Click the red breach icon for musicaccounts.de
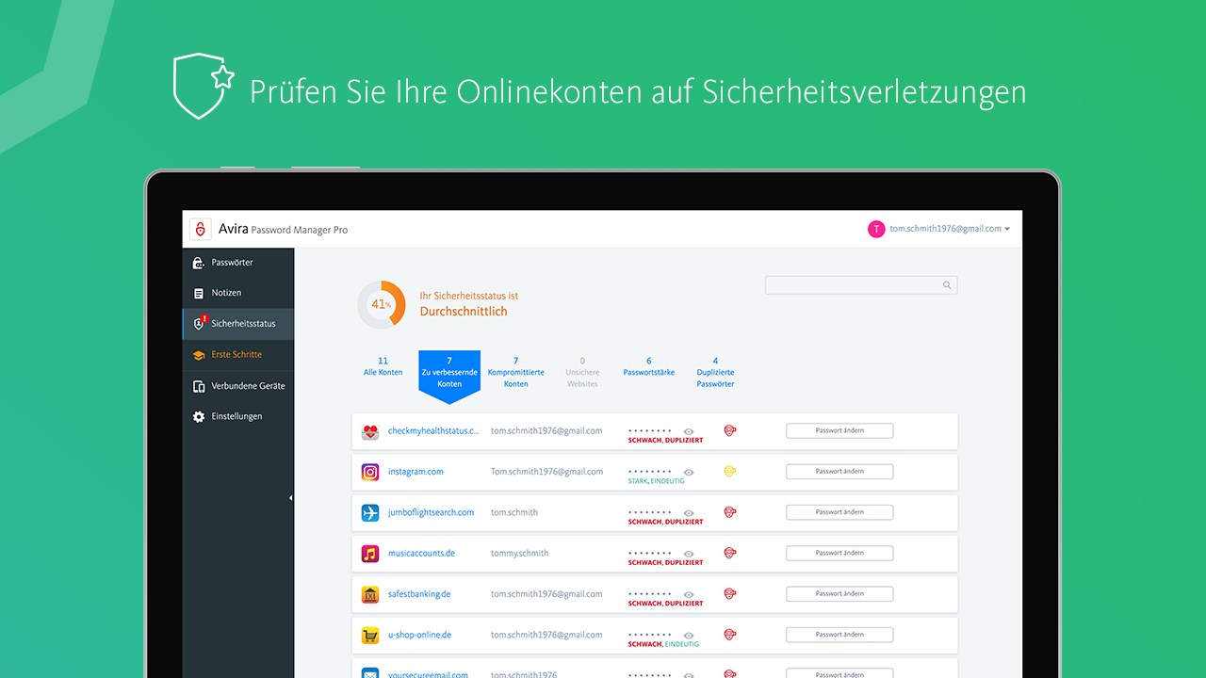Screen dimensions: 1206x678 click(x=729, y=553)
